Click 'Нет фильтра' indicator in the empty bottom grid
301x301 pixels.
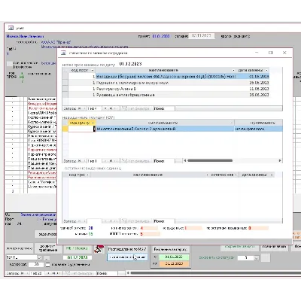click(136, 221)
